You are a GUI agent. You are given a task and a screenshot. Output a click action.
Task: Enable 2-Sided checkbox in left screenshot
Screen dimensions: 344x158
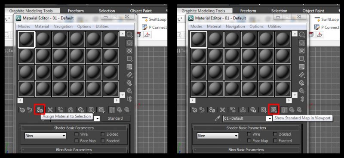pyautogui.click(x=103, y=134)
